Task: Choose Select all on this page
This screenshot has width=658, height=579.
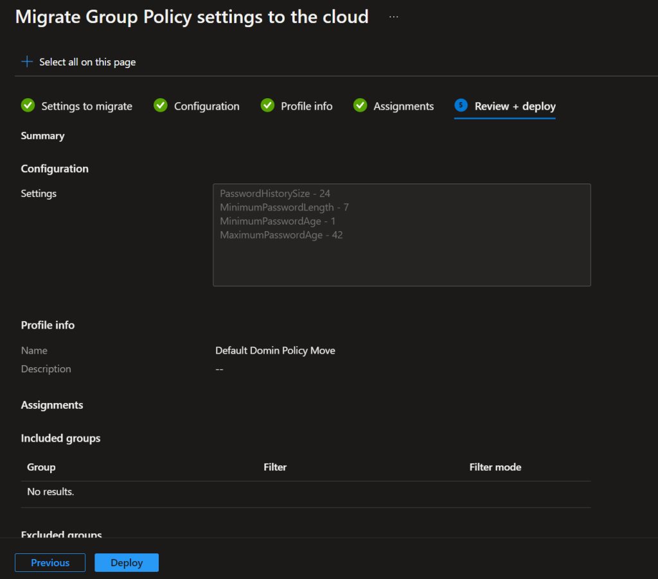Action: coord(87,62)
